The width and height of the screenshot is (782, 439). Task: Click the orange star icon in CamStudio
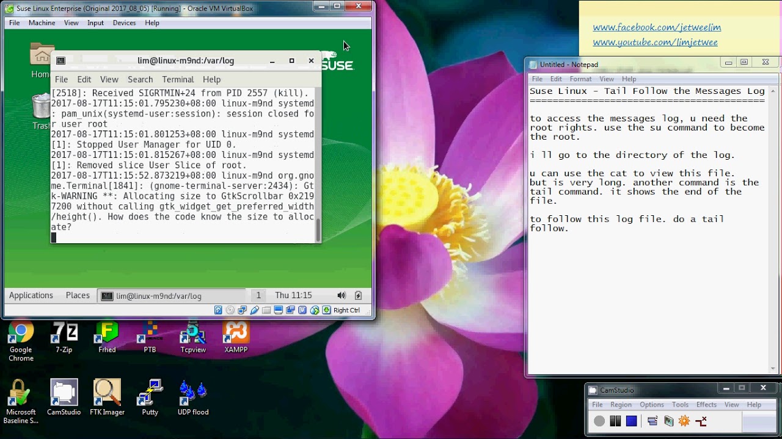click(x=684, y=421)
